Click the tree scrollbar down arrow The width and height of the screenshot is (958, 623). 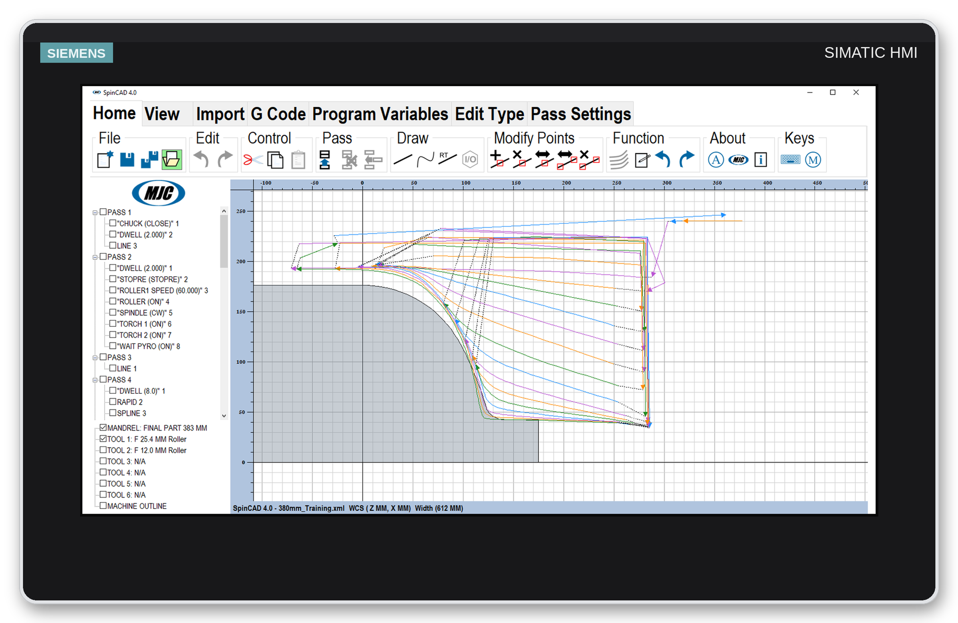[x=224, y=416]
